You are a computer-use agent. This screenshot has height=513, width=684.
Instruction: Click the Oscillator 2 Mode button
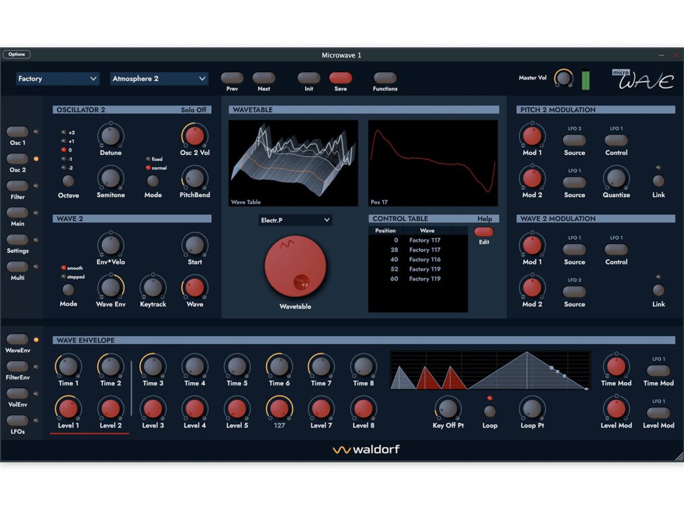click(153, 180)
